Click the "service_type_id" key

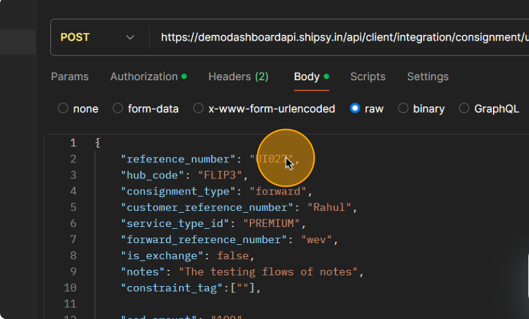pyautogui.click(x=175, y=223)
